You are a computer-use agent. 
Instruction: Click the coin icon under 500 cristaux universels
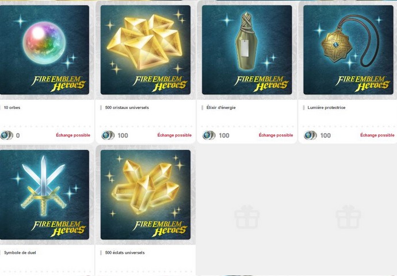(108, 135)
